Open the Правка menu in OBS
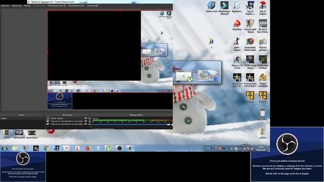This screenshot has height=182, width=324. [17, 6]
